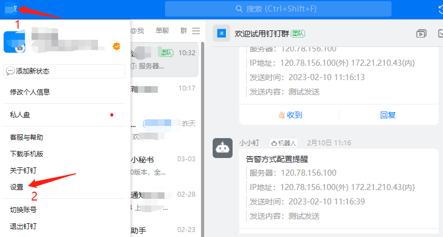Switch to the 单聊 tab
Screen dimensions: 443x237
pos(162,31)
